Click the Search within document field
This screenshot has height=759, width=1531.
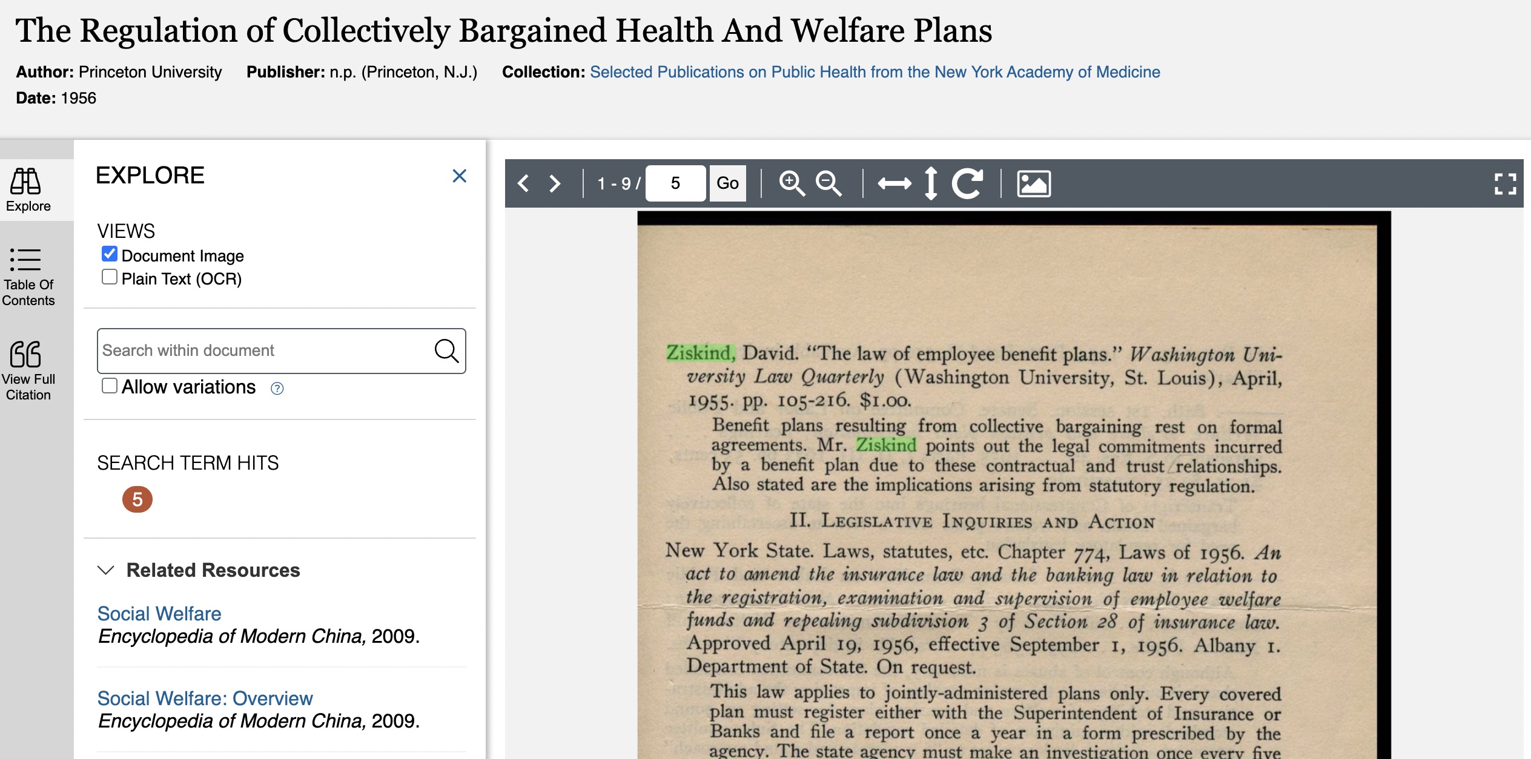point(264,350)
